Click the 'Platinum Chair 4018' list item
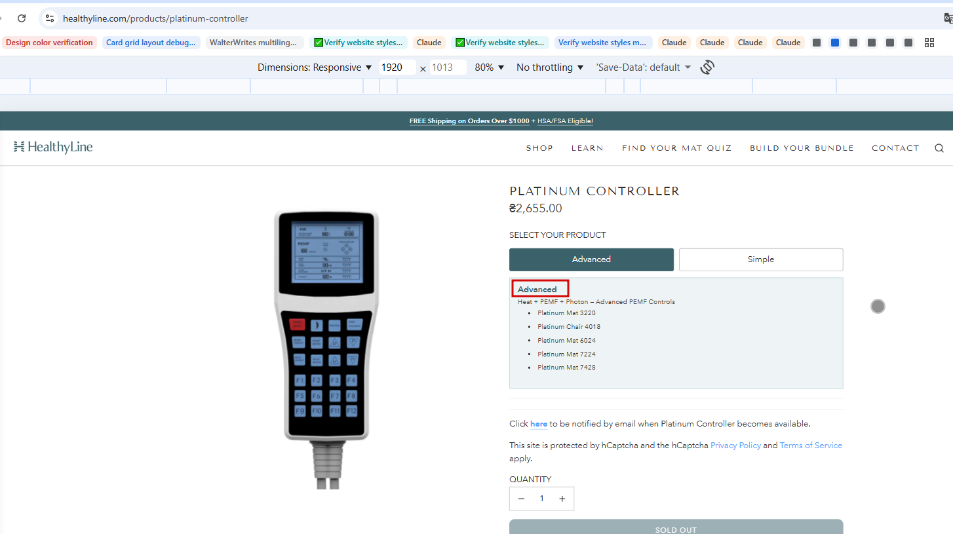953x534 pixels. [569, 327]
